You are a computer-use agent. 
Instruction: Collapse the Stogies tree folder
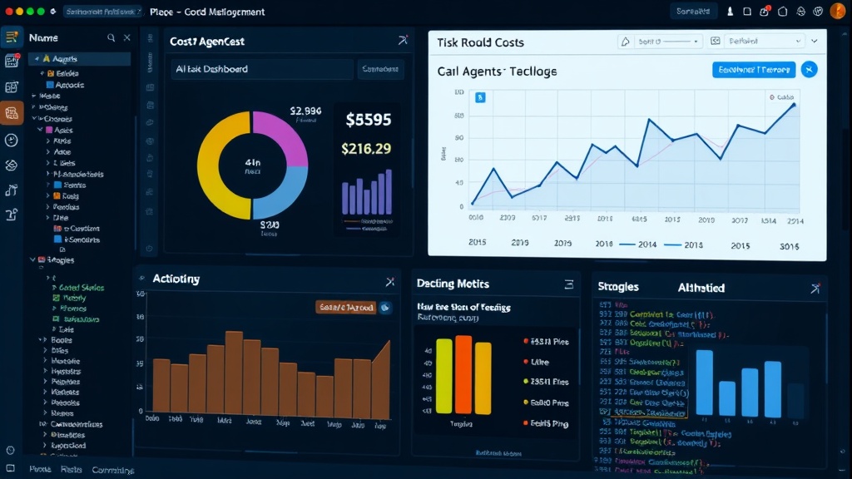32,259
